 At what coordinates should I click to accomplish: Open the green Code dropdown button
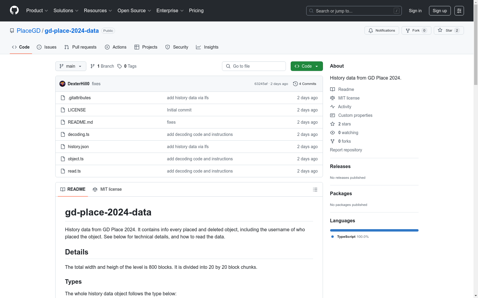pyautogui.click(x=307, y=66)
